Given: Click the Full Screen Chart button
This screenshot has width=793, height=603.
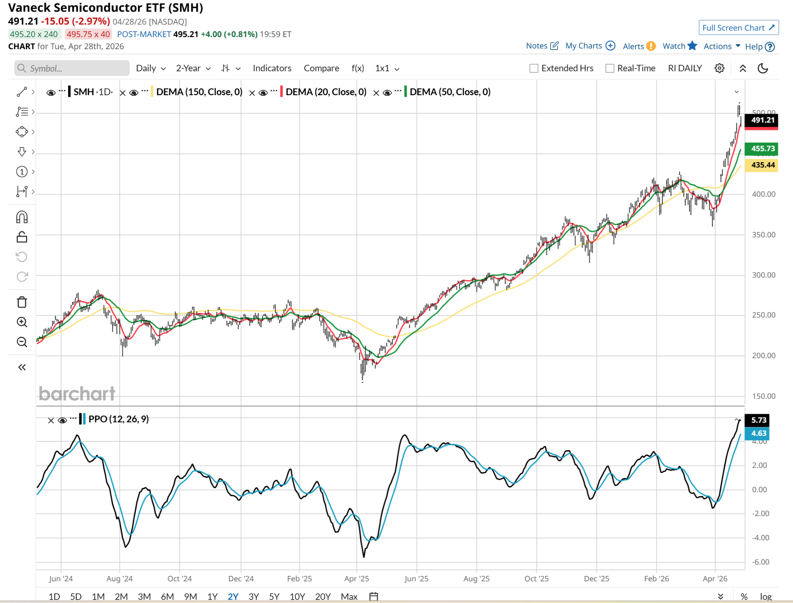Looking at the screenshot, I should 738,28.
